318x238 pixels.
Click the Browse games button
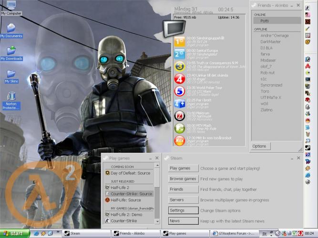183,179
